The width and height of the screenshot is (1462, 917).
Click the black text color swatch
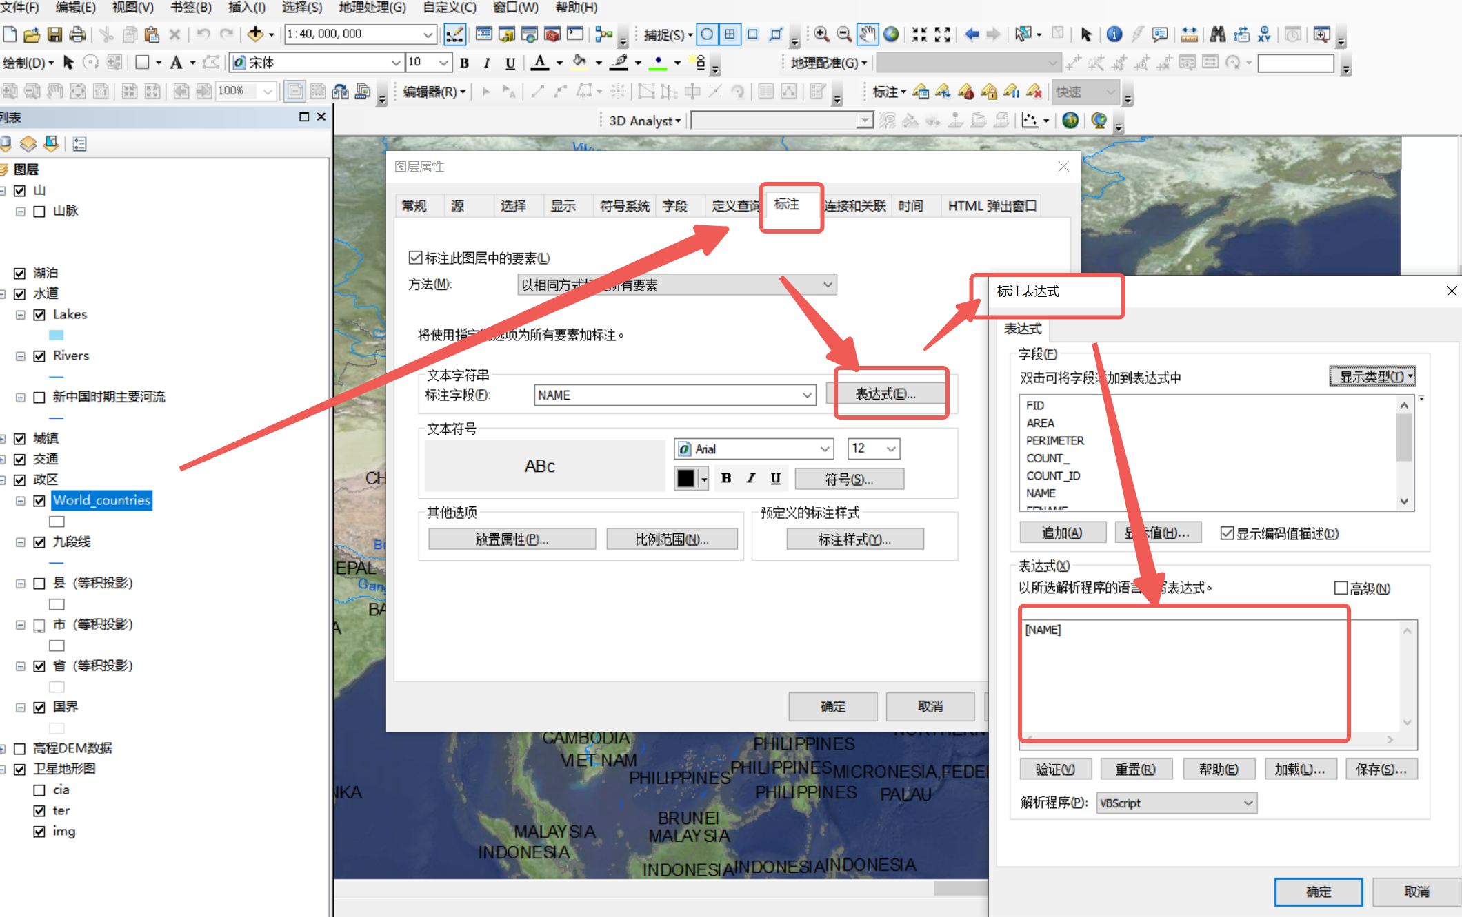[685, 478]
